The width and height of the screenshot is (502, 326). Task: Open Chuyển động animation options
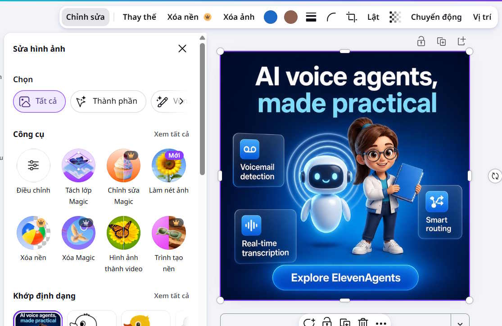436,17
